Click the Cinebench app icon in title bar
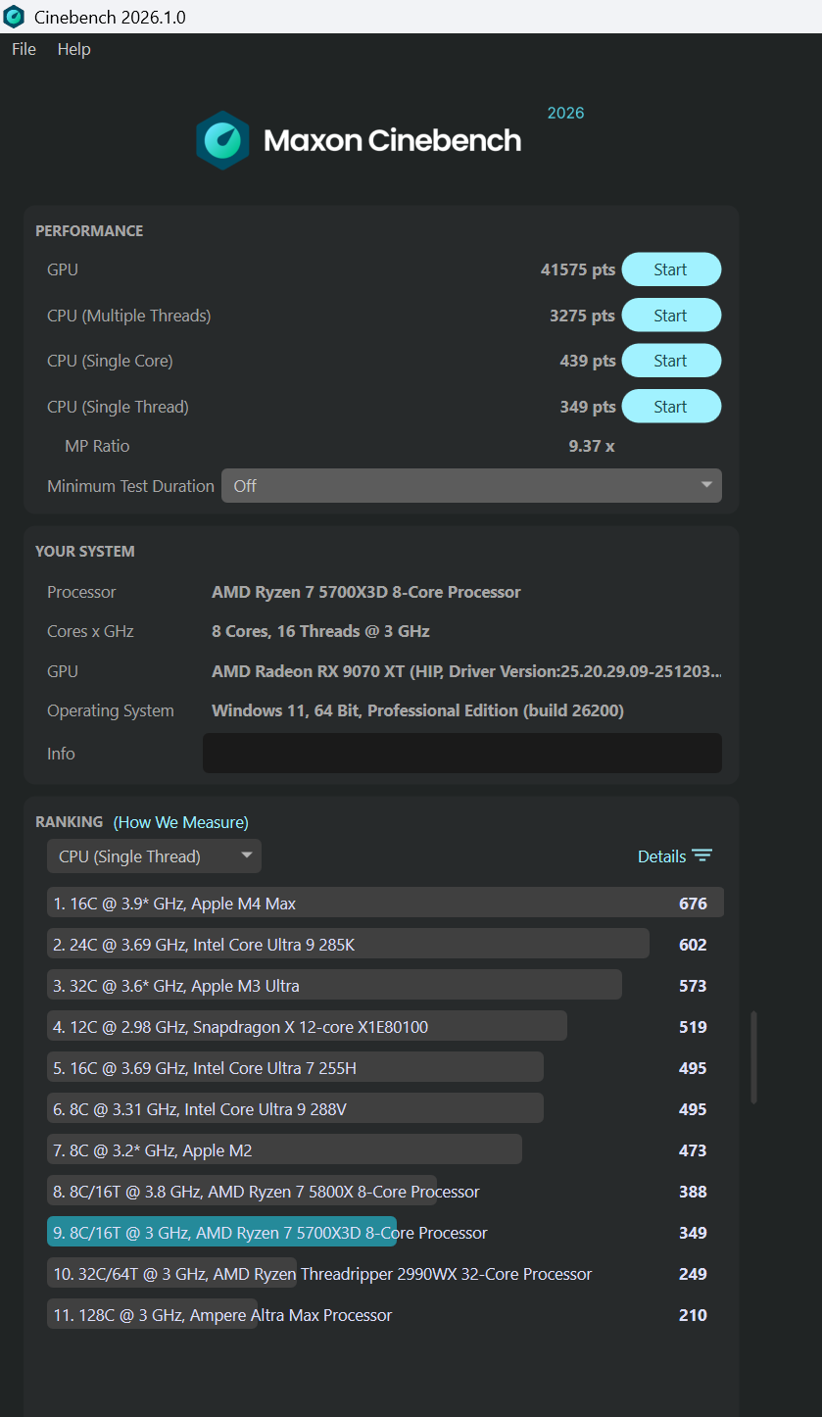This screenshot has height=1417, width=822. coord(15,17)
